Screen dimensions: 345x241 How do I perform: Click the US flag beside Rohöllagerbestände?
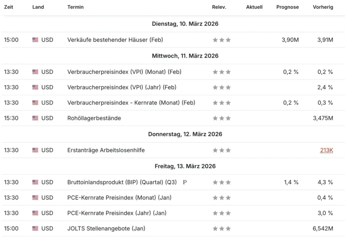tap(35, 118)
